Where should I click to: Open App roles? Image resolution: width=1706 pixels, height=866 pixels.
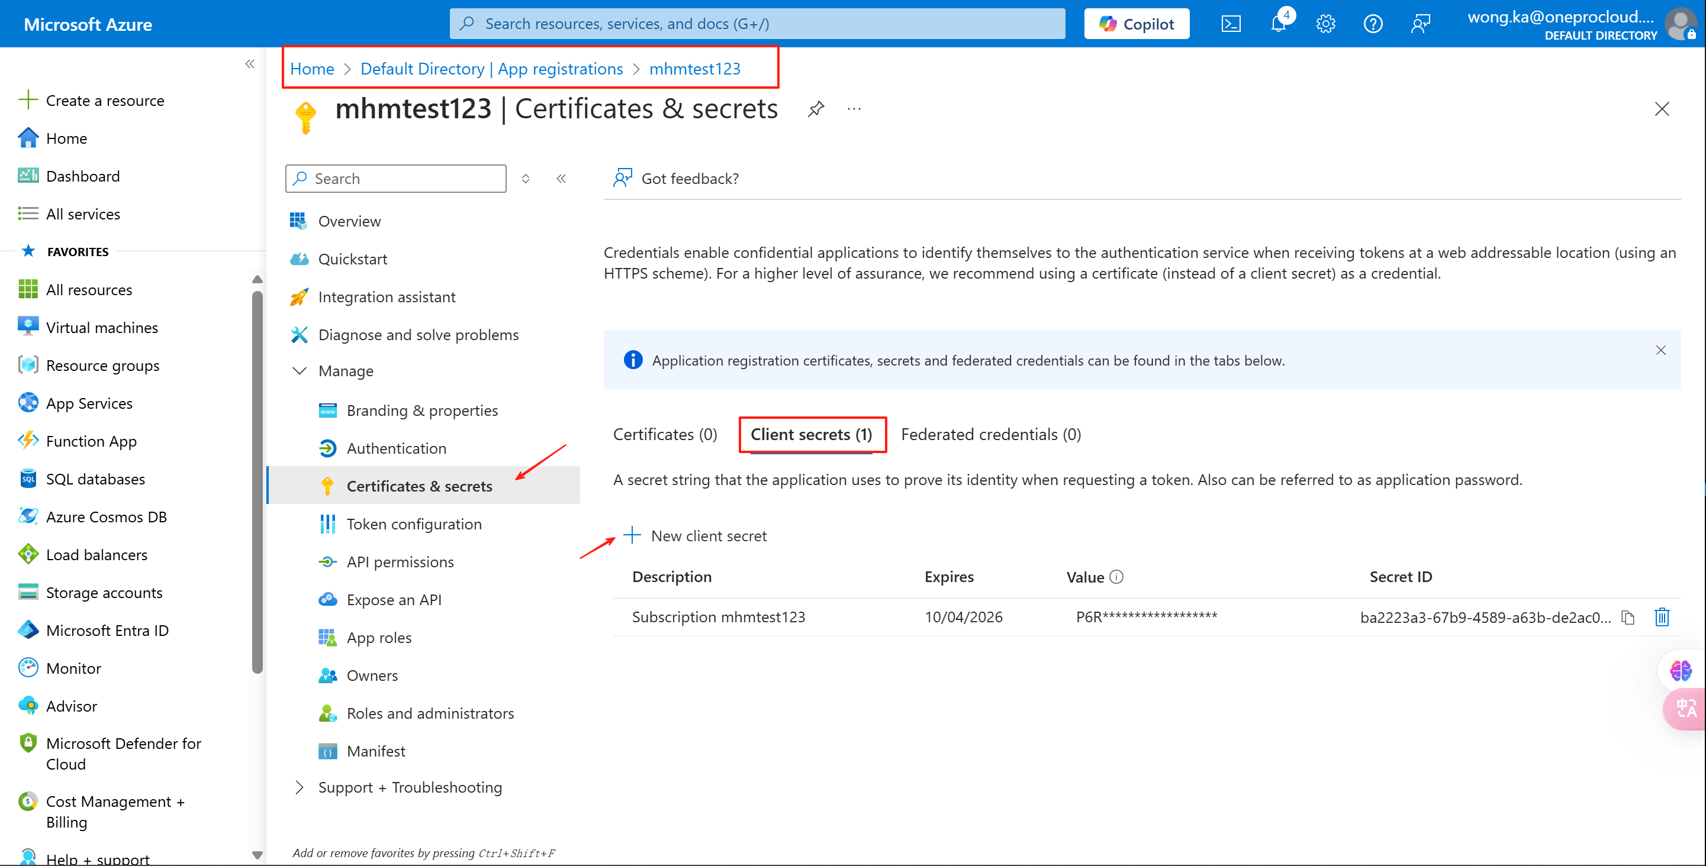pos(365,637)
